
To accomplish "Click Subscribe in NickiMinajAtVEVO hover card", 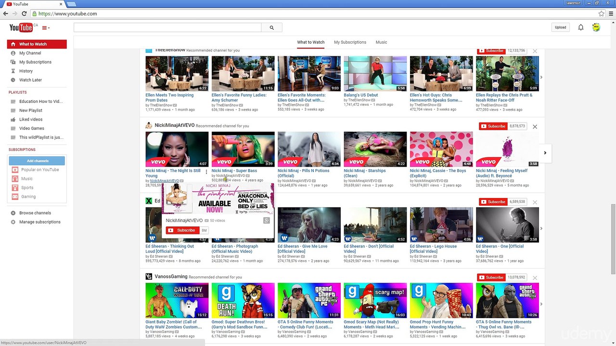I will 182,230.
